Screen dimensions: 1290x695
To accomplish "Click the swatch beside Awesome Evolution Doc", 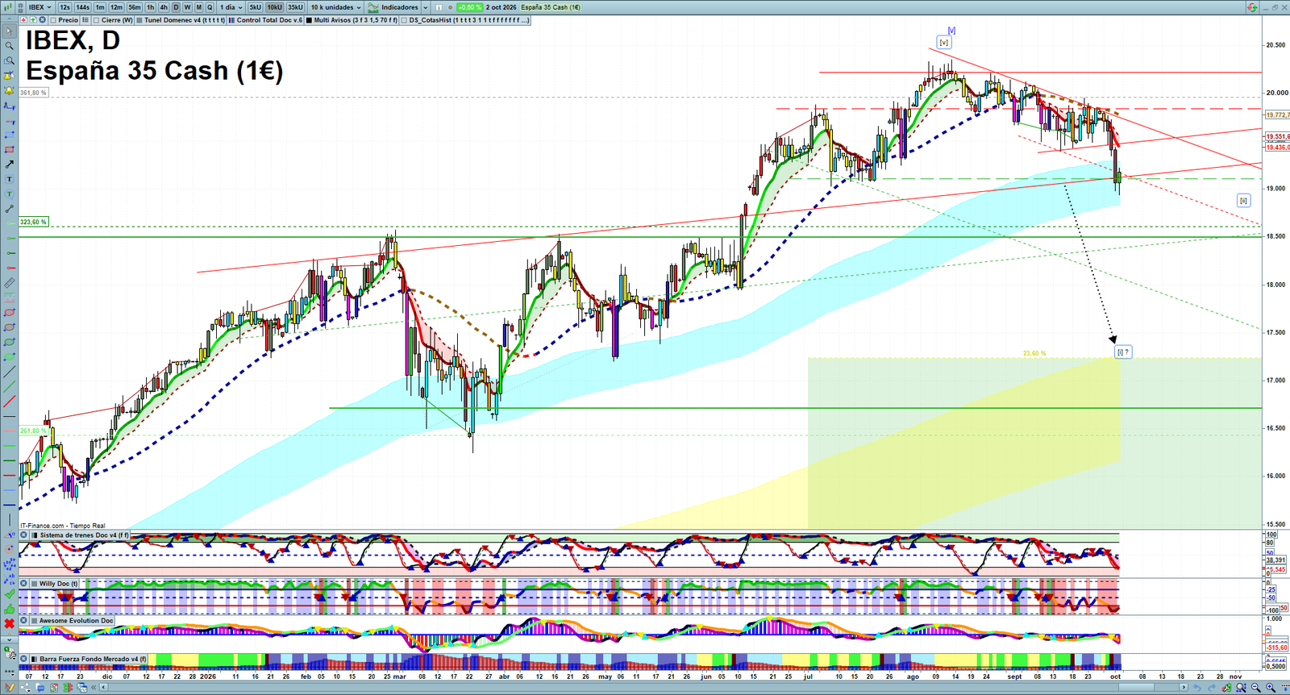I will 34,621.
